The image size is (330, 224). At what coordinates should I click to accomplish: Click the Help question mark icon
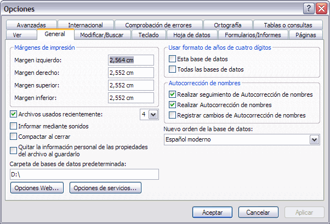tap(310, 8)
